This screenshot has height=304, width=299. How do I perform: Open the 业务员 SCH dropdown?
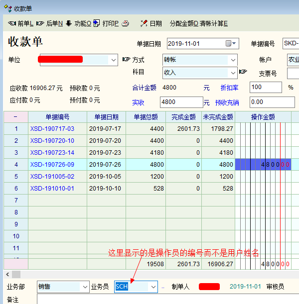(152, 287)
